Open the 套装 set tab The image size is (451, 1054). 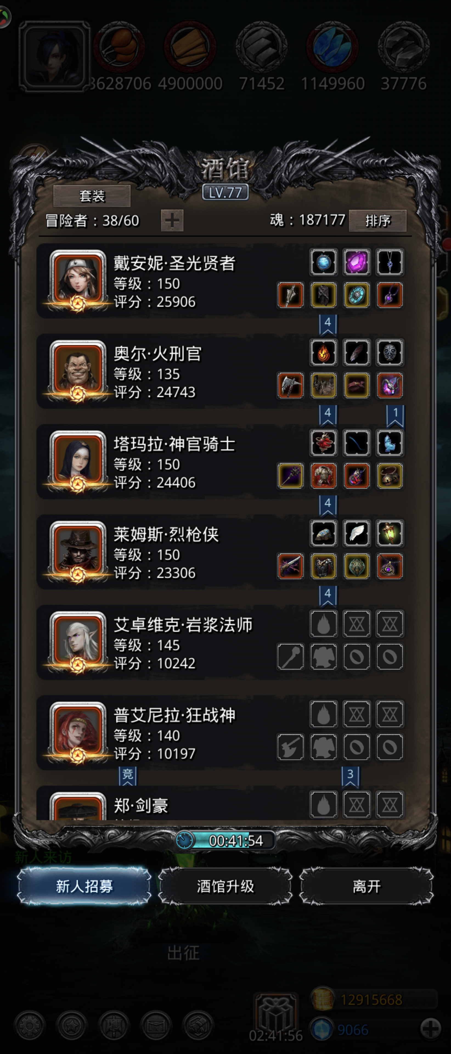coord(92,196)
